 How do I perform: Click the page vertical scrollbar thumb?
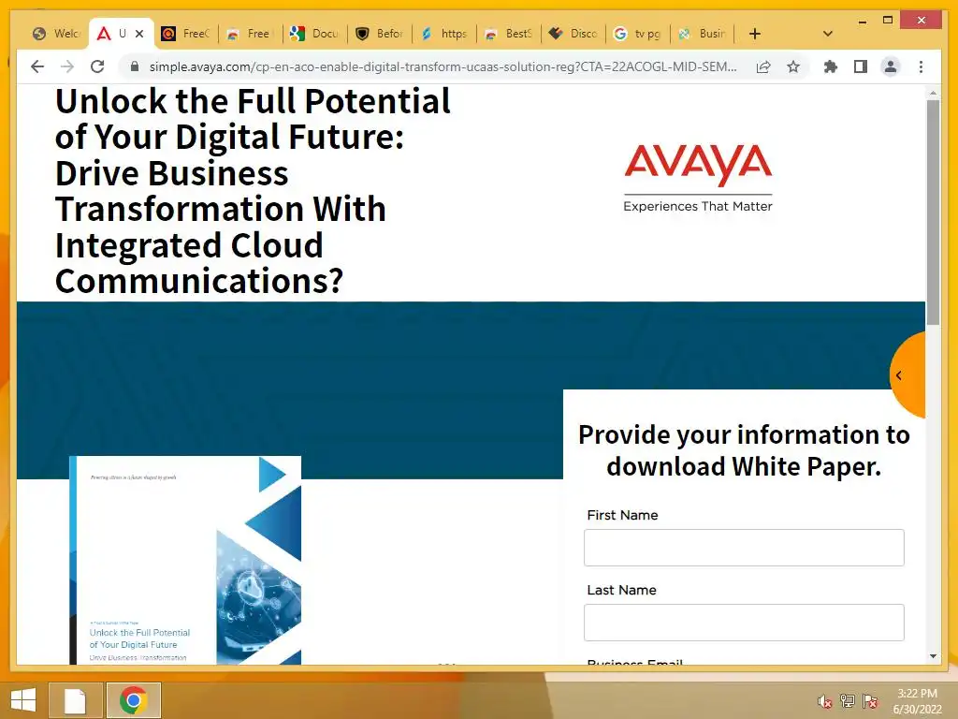[x=933, y=213]
